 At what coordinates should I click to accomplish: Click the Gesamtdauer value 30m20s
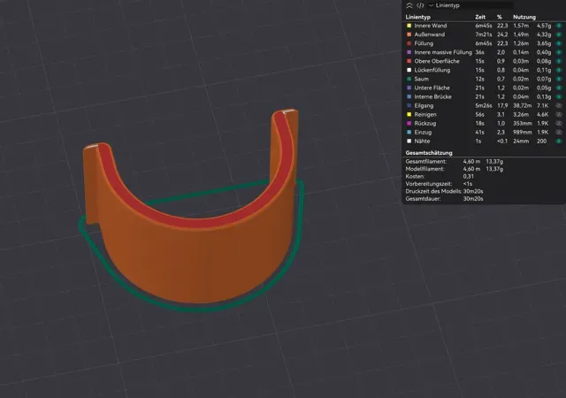[x=473, y=199]
